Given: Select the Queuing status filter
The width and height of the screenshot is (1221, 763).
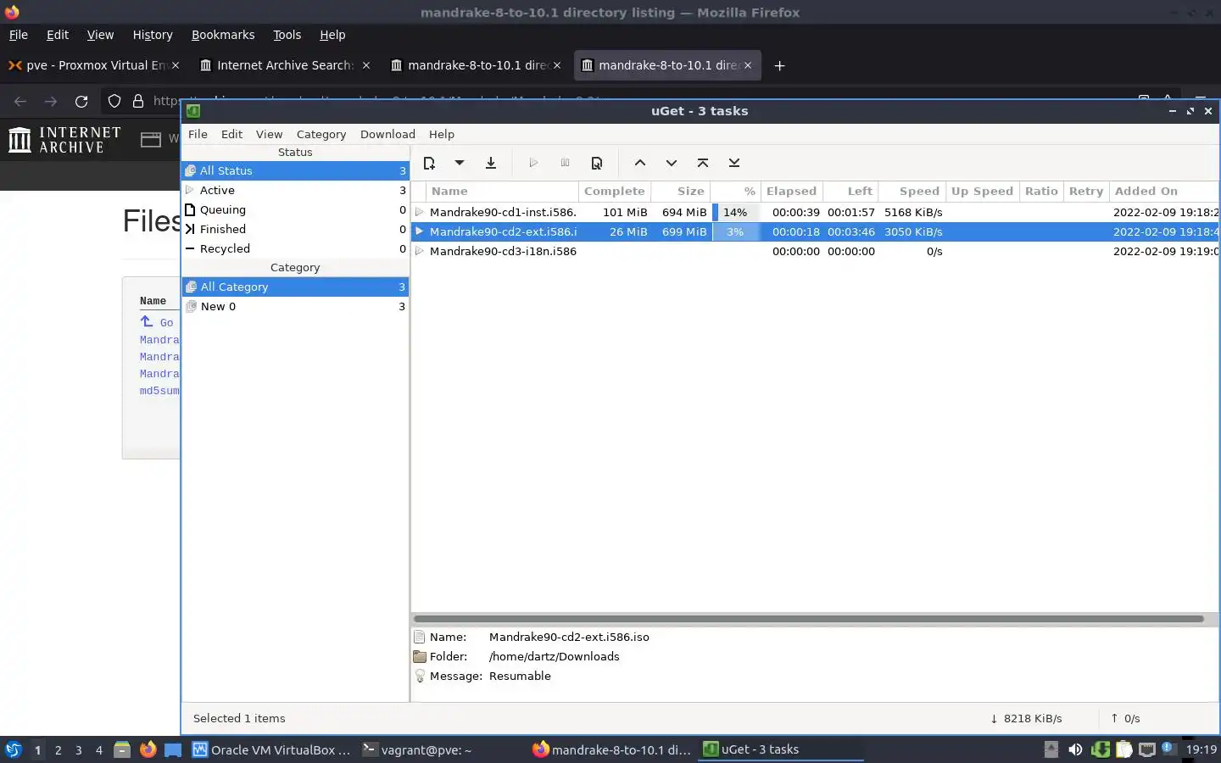Looking at the screenshot, I should tap(295, 209).
